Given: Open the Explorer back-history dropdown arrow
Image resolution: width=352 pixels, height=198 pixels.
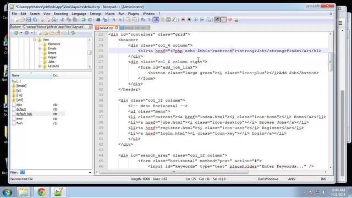Looking at the screenshot, I should tap(21, 33).
